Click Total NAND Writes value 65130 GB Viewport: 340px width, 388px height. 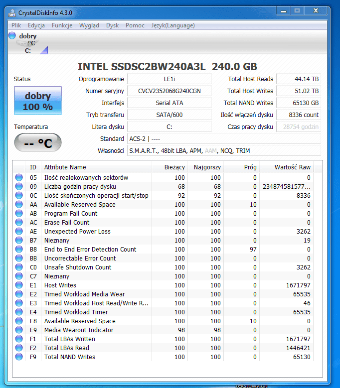coord(299,103)
